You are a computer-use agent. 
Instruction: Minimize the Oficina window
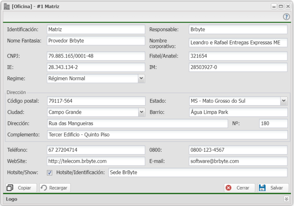[274, 7]
